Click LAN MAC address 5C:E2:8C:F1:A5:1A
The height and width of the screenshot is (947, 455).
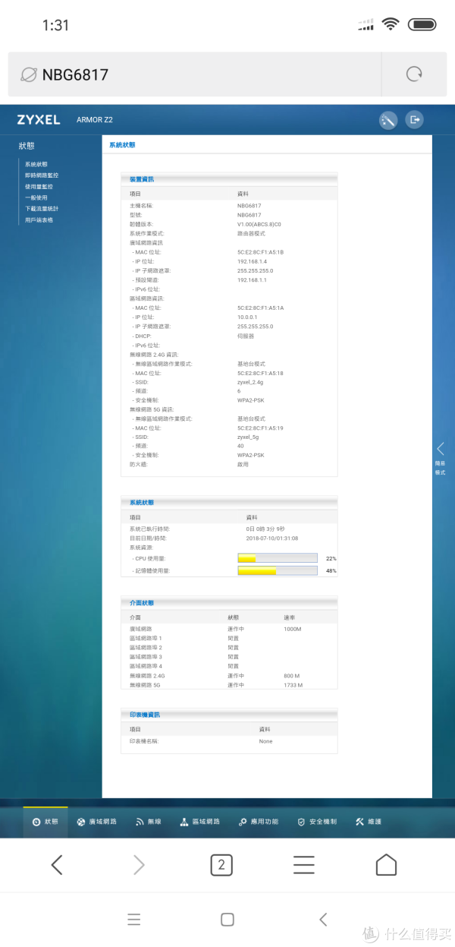pos(260,308)
